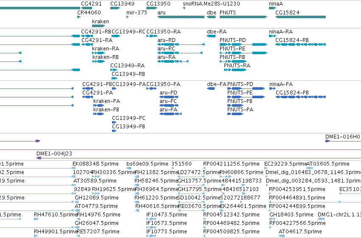Click the CR44060 gene label
This screenshot has height=238, width=361.
coord(89,12)
